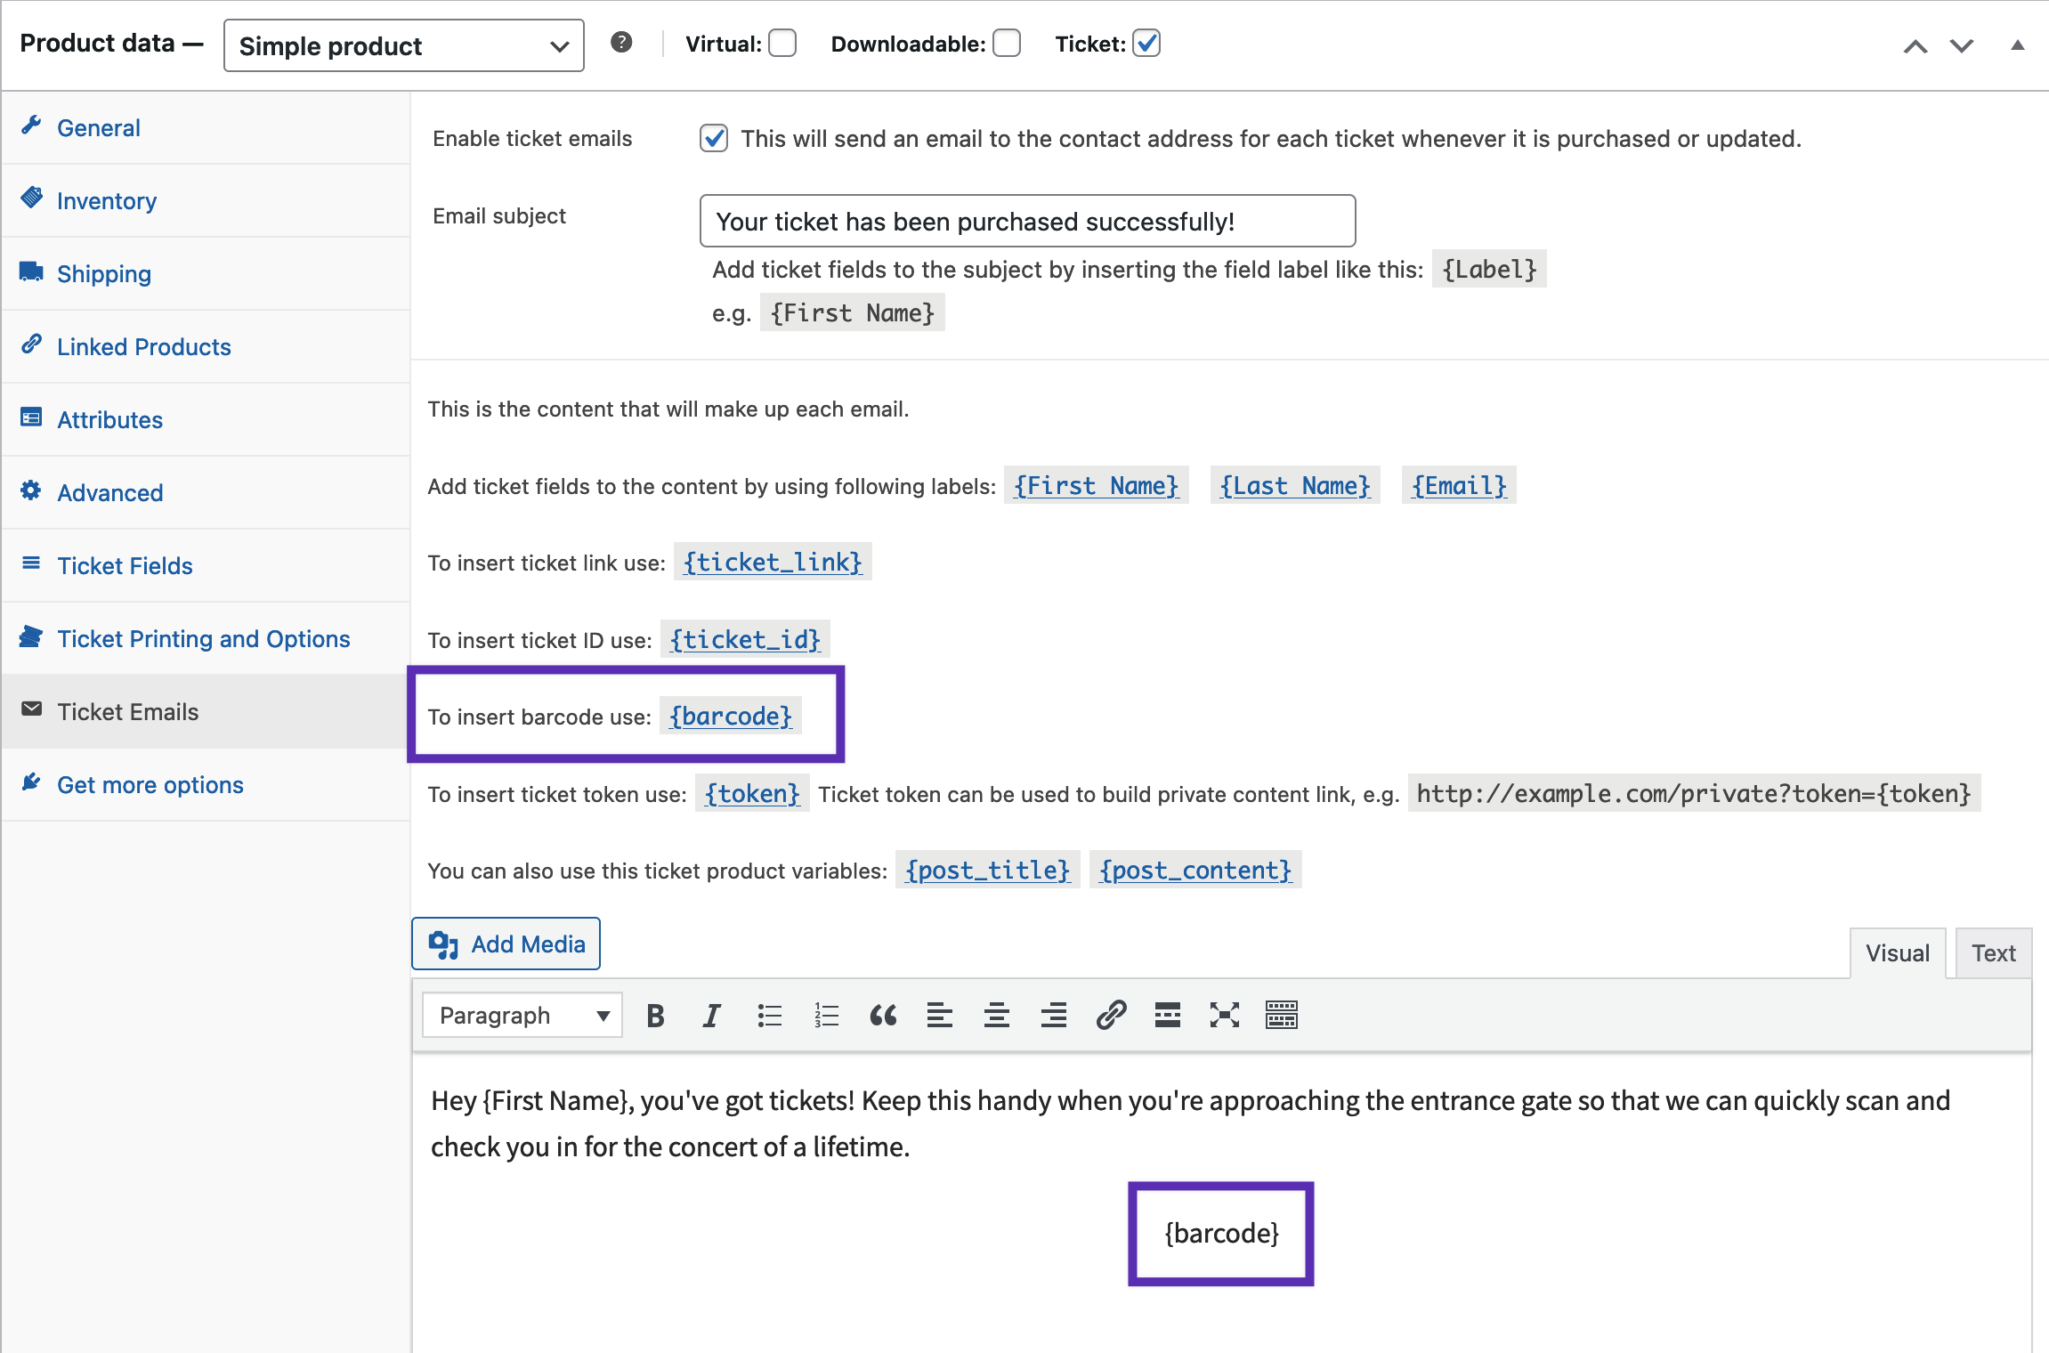Viewport: 2049px width, 1353px height.
Task: Click inside the Email subject field
Action: pyautogui.click(x=1025, y=221)
